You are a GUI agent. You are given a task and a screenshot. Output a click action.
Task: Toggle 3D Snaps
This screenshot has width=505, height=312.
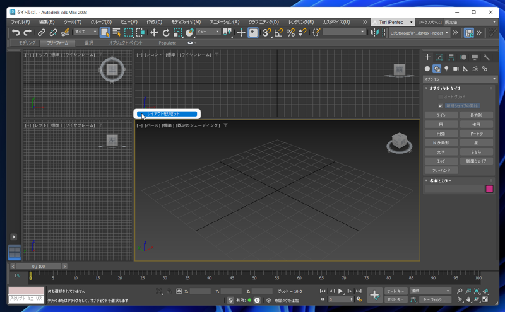(266, 32)
